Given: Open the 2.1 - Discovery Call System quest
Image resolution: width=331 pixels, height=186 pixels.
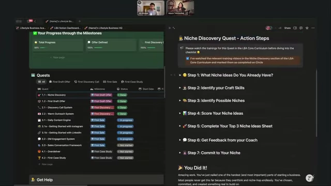Looking at the screenshot, I should click(57, 107).
